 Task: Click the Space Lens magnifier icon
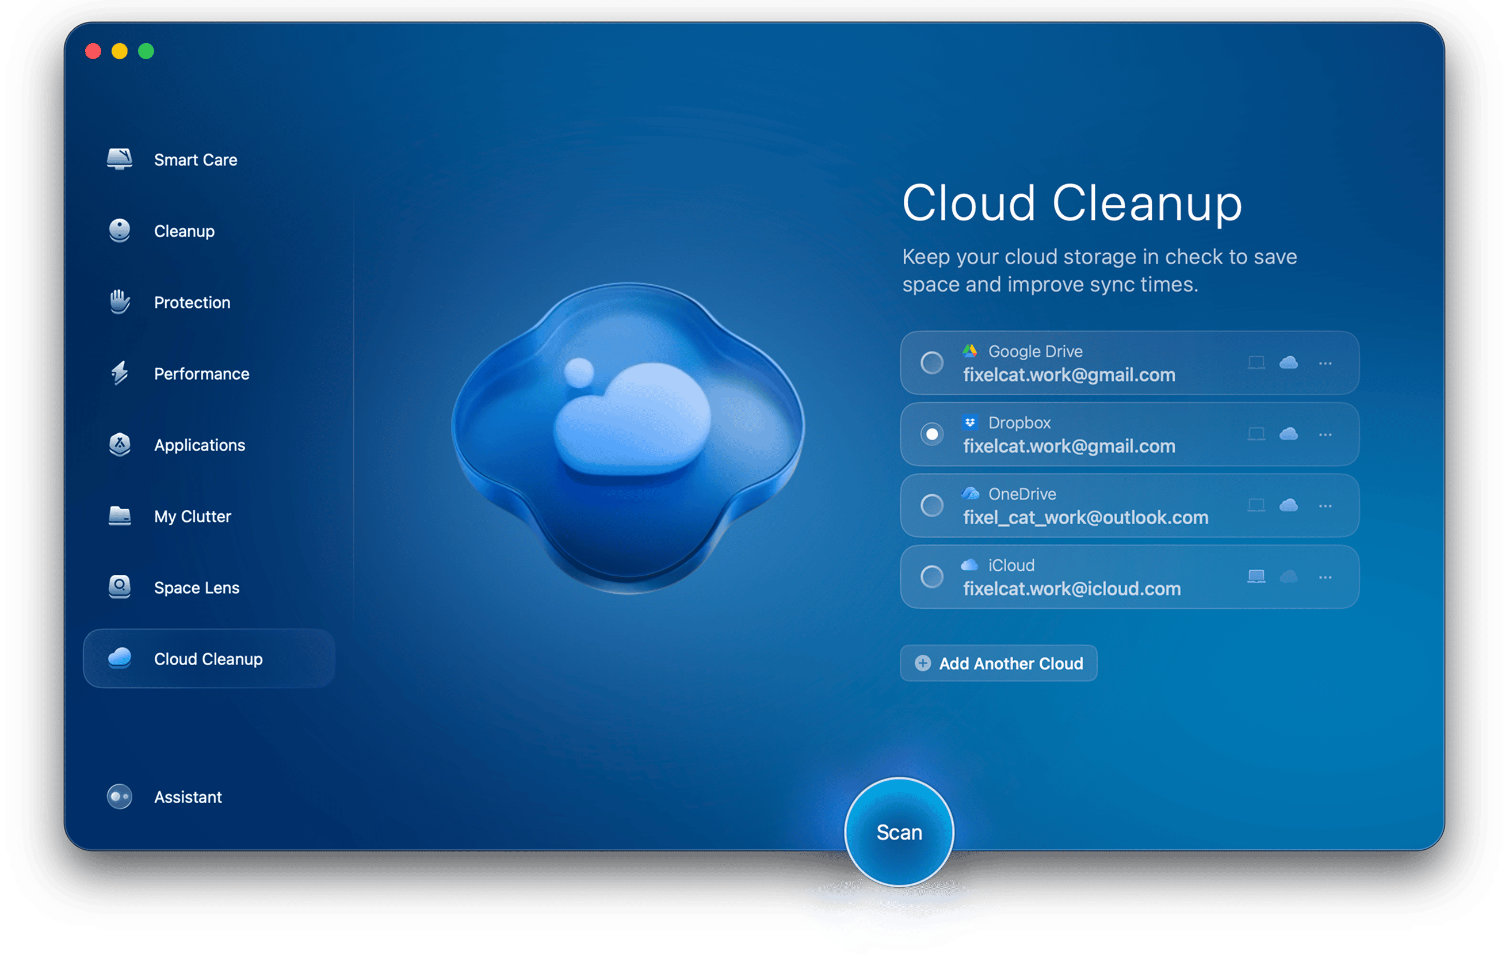[x=119, y=587]
